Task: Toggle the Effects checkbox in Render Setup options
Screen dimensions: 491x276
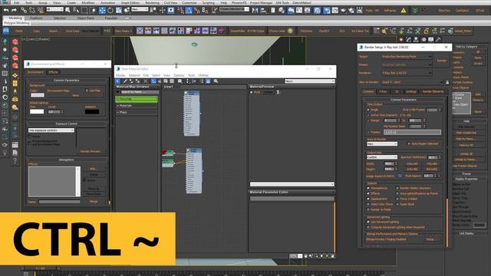Action: [368, 193]
